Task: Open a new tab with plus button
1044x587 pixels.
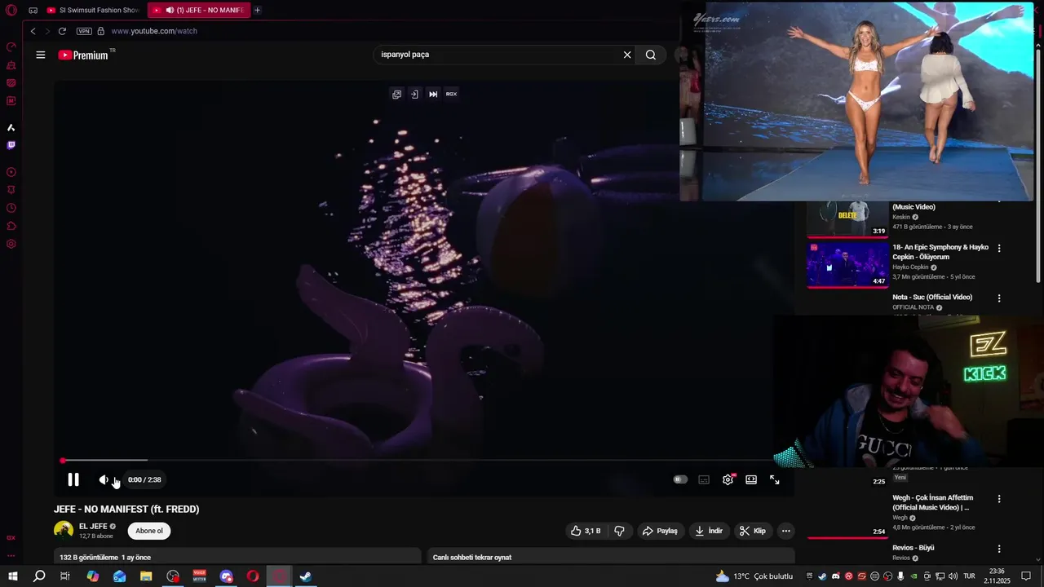Action: point(257,10)
